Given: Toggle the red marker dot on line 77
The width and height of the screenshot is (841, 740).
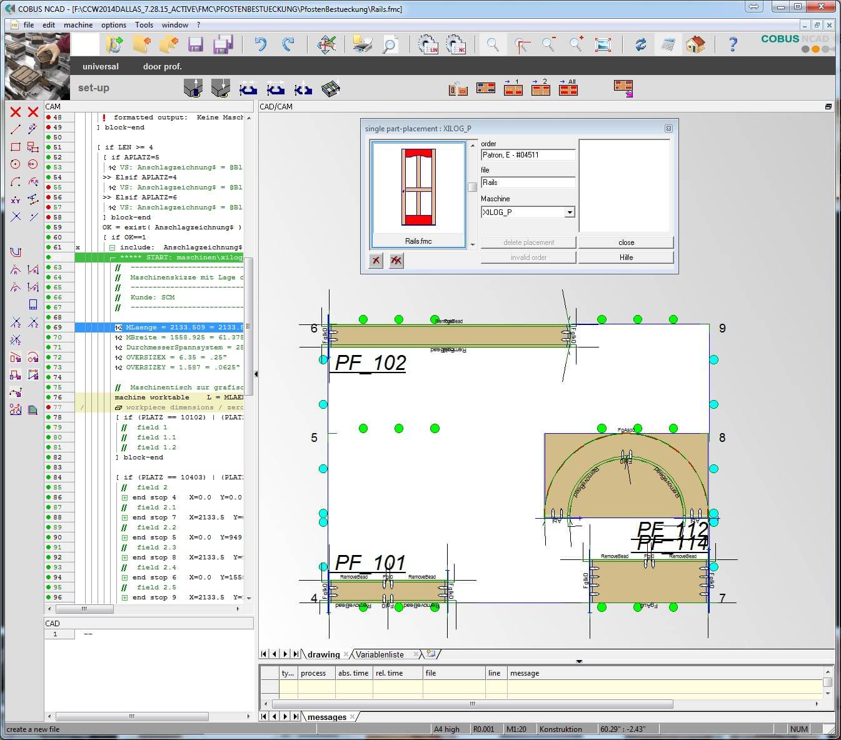Looking at the screenshot, I should click(49, 407).
